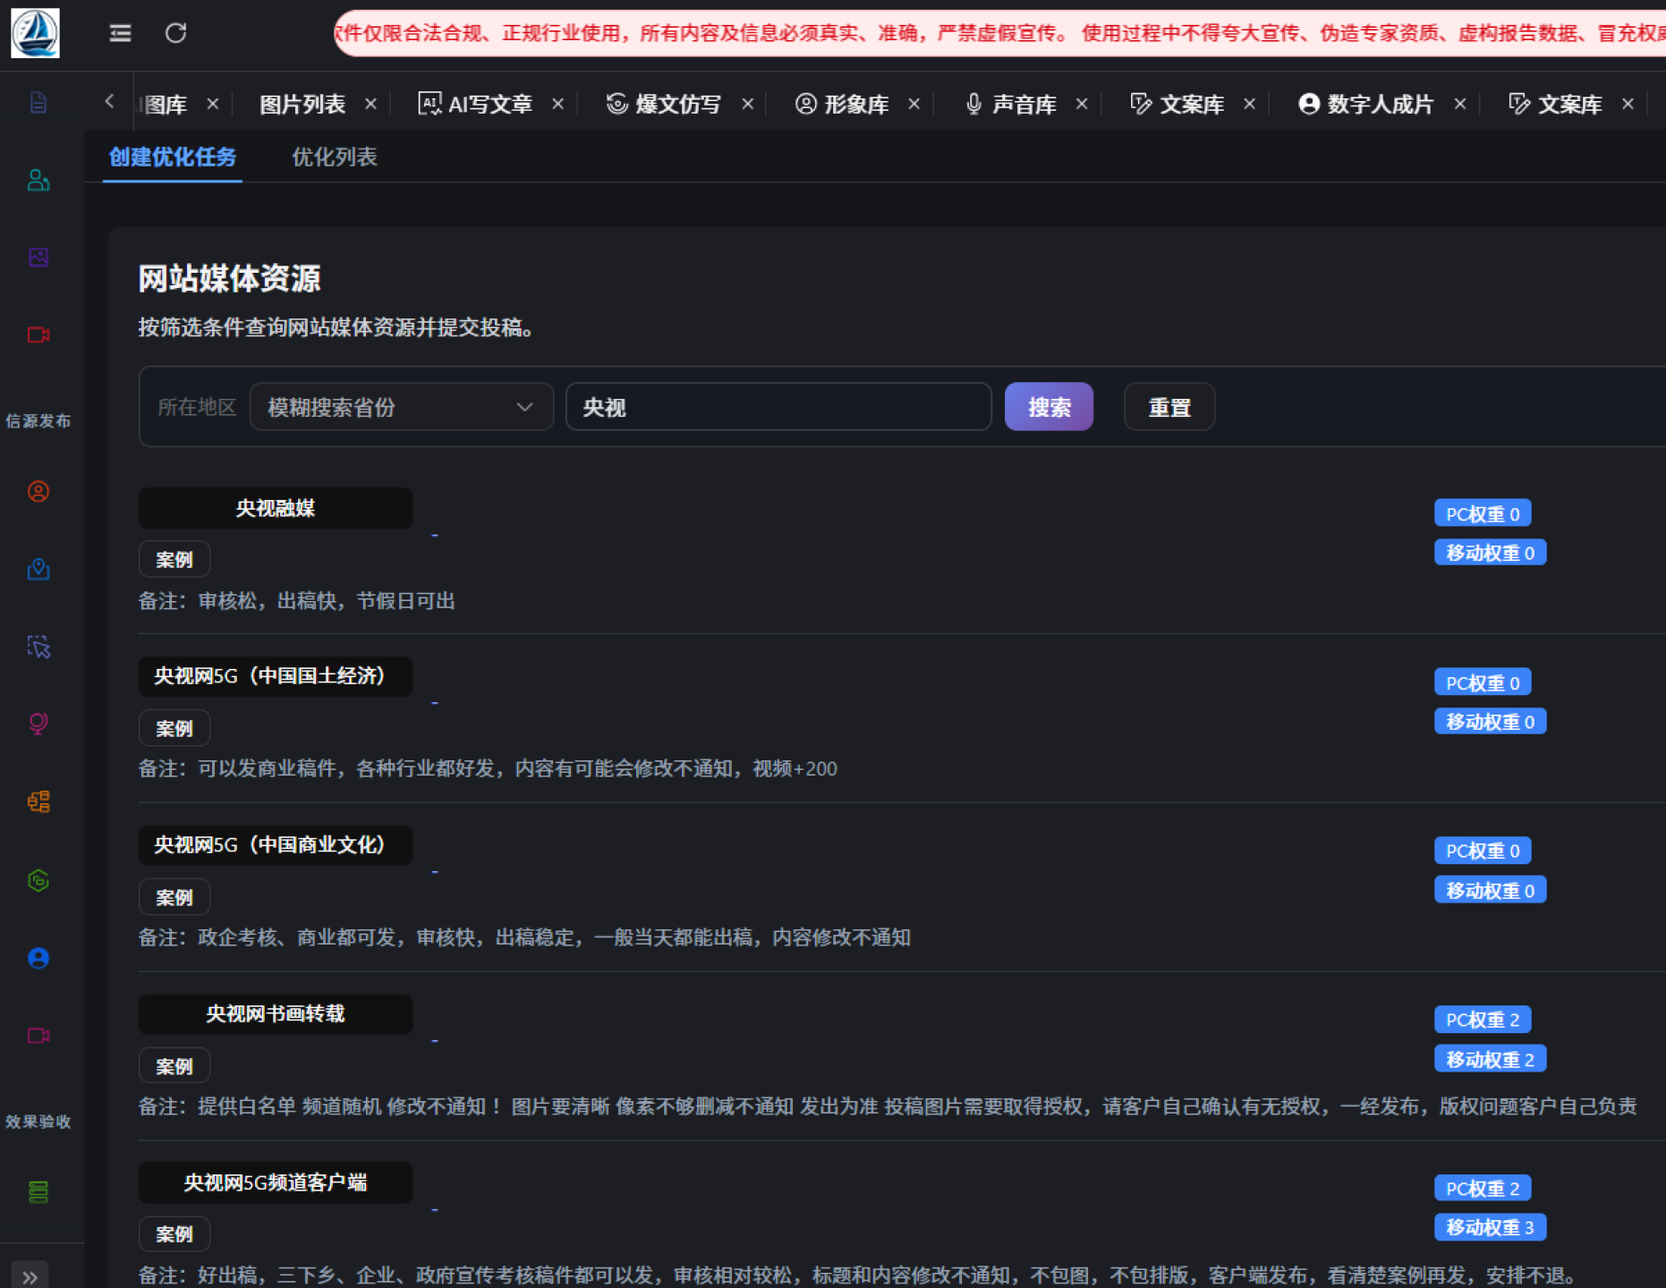This screenshot has width=1666, height=1288.
Task: Open the blue map pin icon in sidebar
Action: [38, 569]
